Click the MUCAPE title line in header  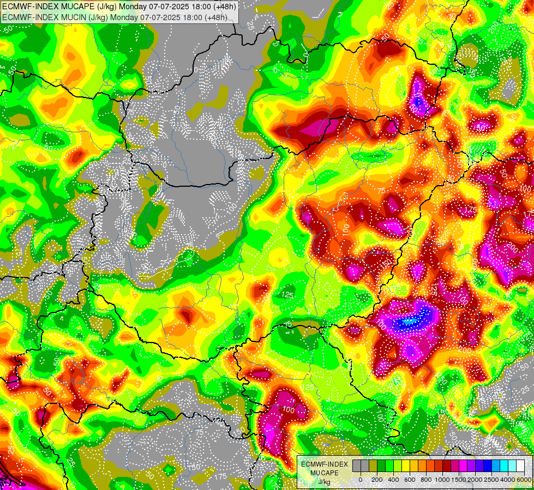point(119,6)
